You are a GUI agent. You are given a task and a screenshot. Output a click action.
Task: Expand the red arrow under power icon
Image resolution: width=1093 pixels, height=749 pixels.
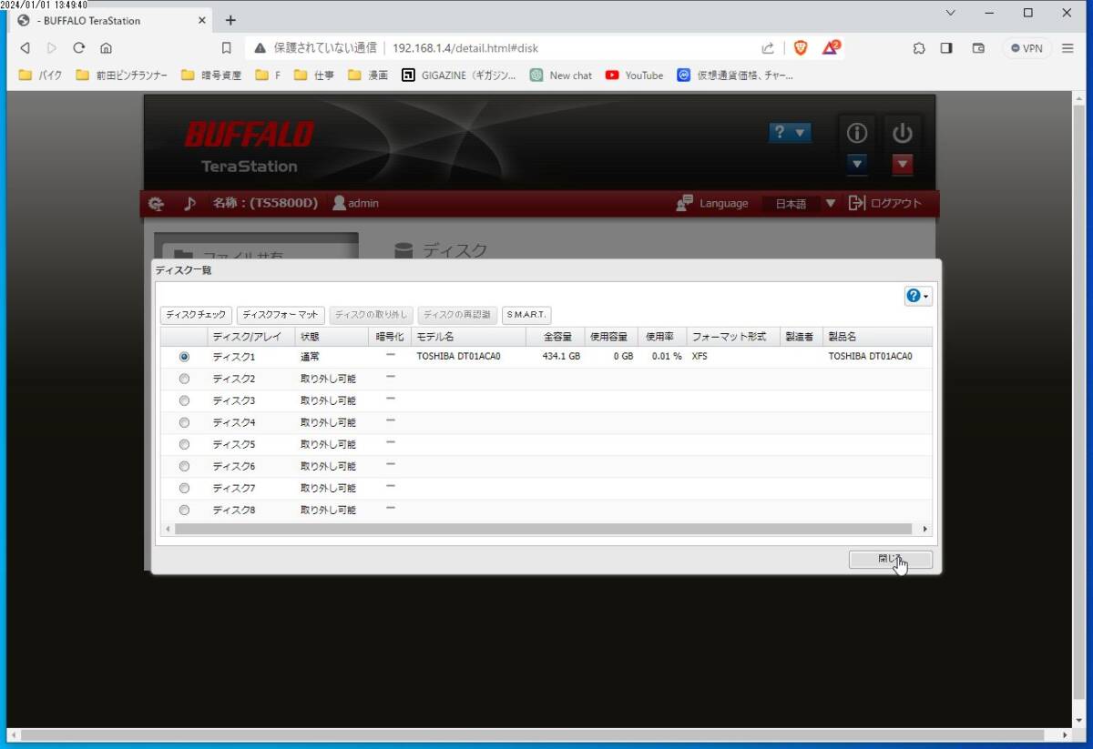[x=902, y=165]
